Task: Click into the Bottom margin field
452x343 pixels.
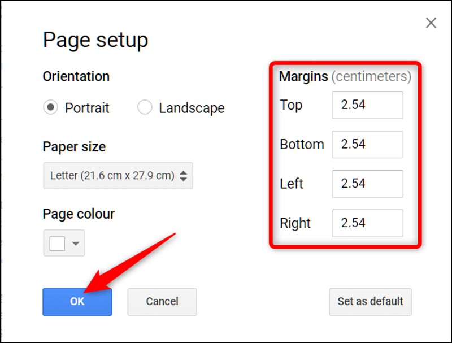Action: point(367,145)
